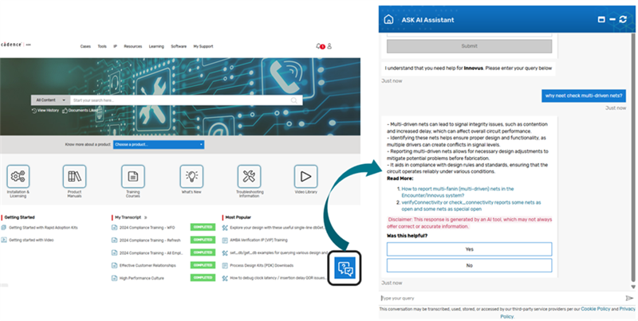638x321 pixels.
Task: Click the What's New lightbulb icon
Action: pos(191,176)
